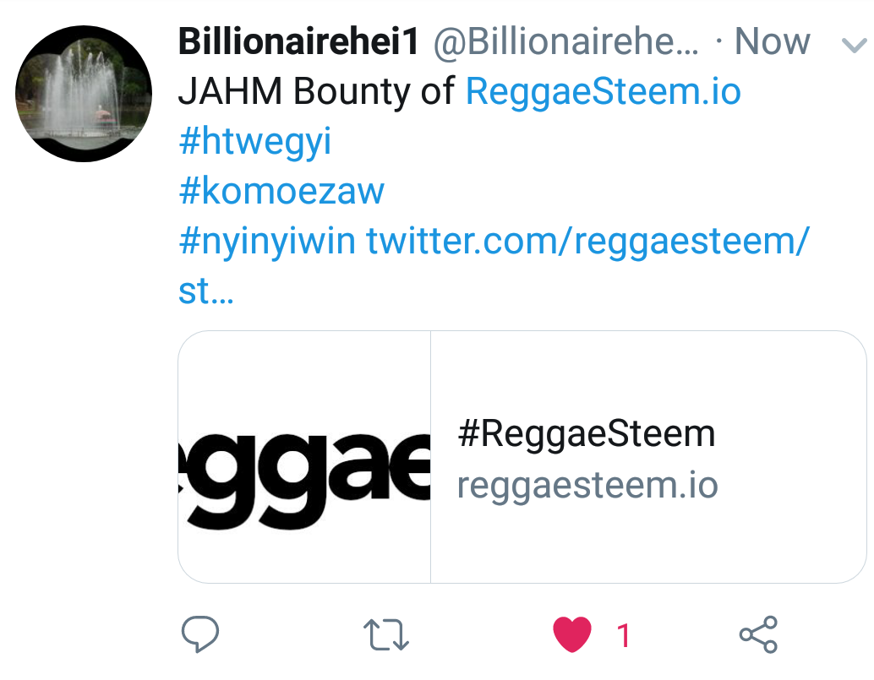Open the fountain profile picture avatar
The image size is (874, 680).
coord(84,94)
